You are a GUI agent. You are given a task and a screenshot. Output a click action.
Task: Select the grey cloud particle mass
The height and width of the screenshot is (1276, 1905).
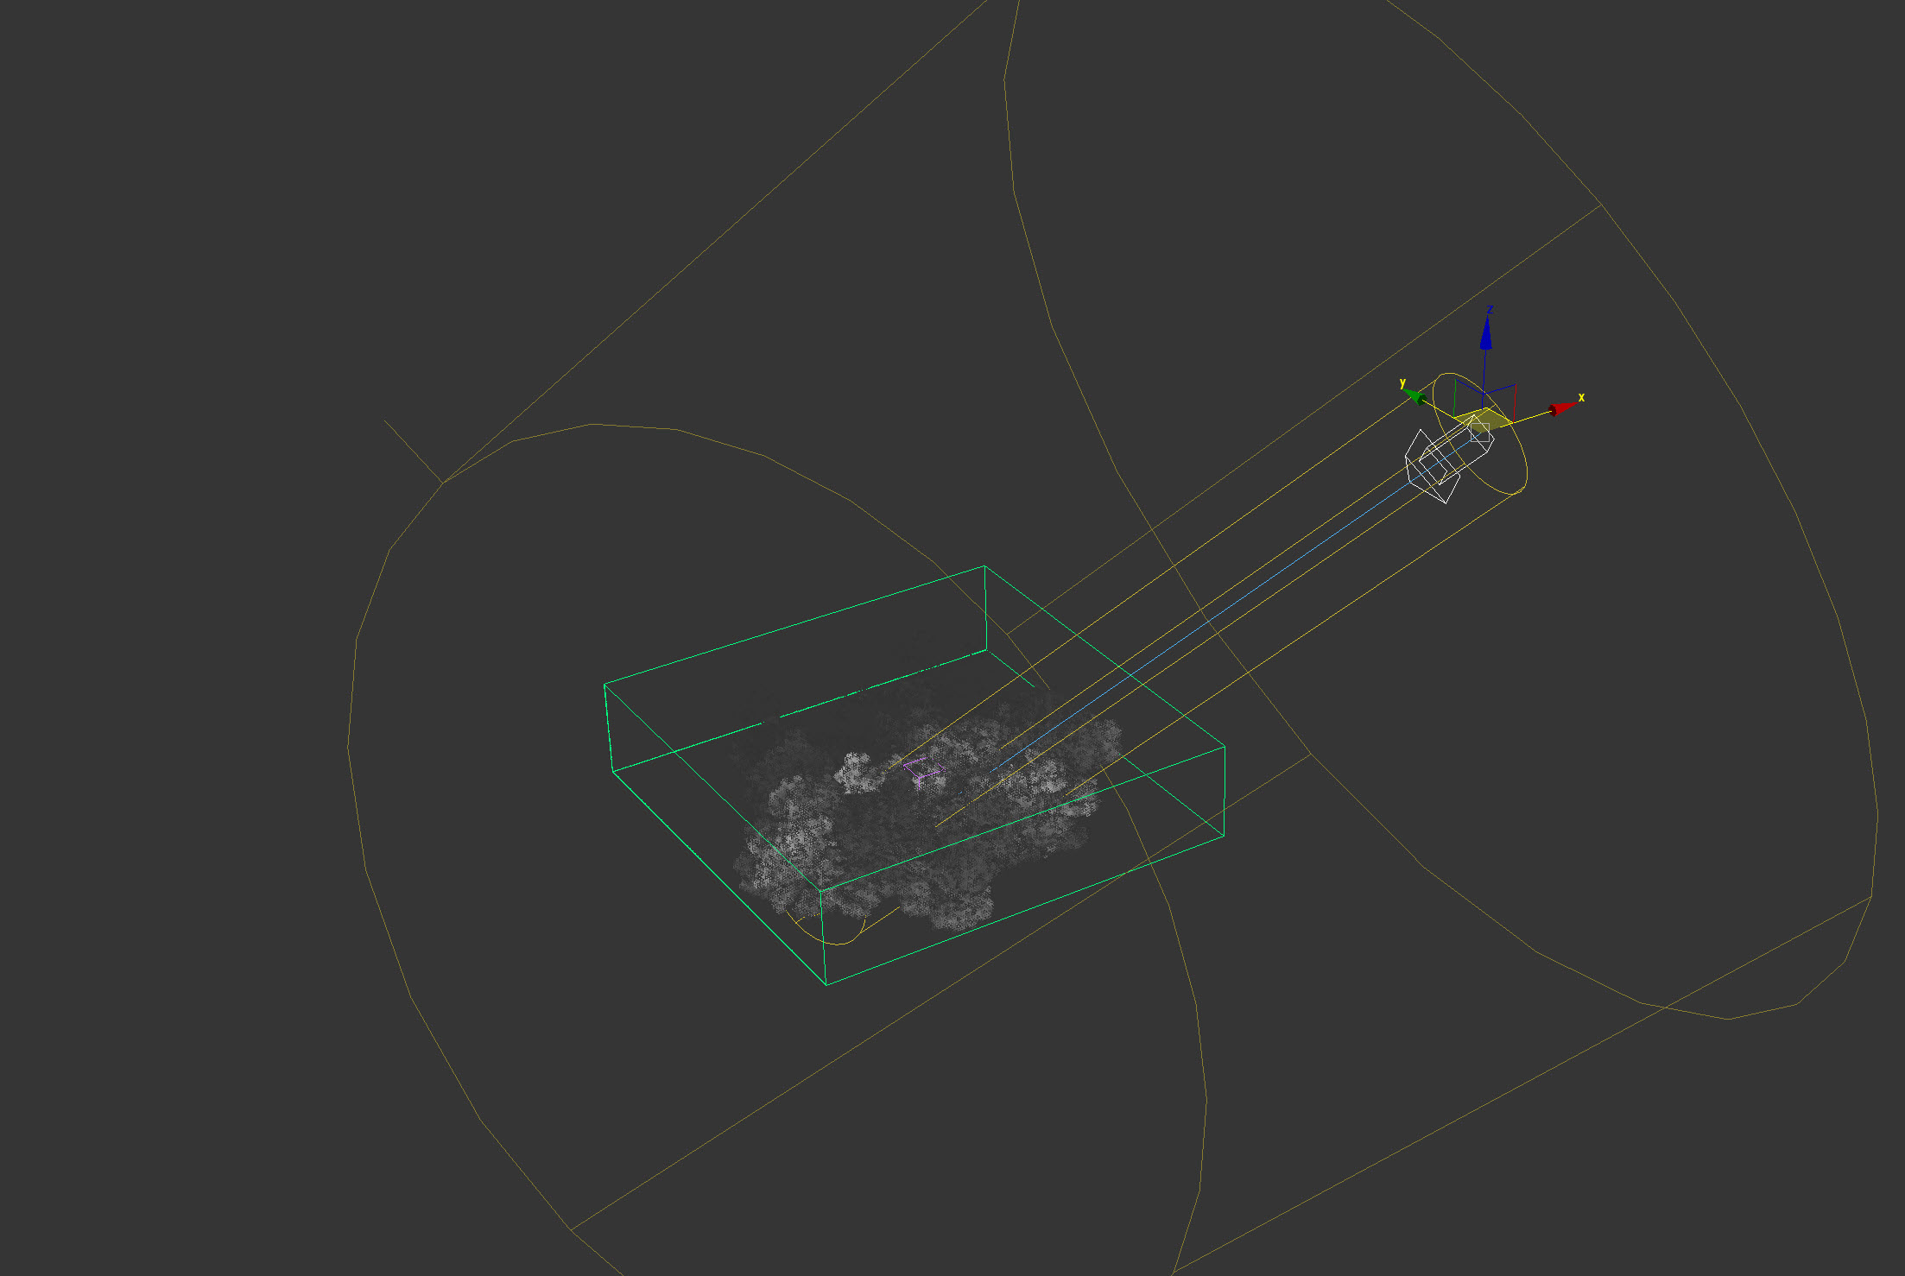pos(803,829)
